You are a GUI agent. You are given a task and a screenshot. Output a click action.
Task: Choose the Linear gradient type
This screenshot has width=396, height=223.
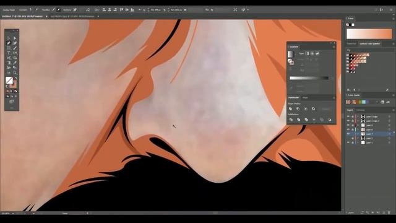(307, 53)
